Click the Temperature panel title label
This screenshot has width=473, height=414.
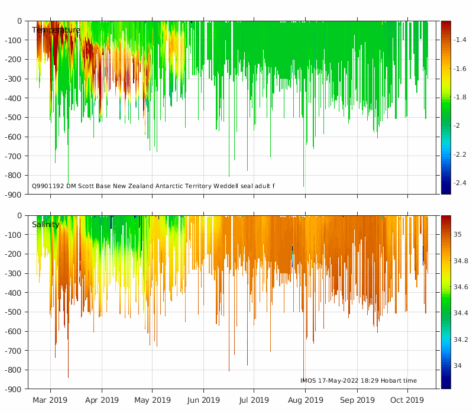click(56, 30)
